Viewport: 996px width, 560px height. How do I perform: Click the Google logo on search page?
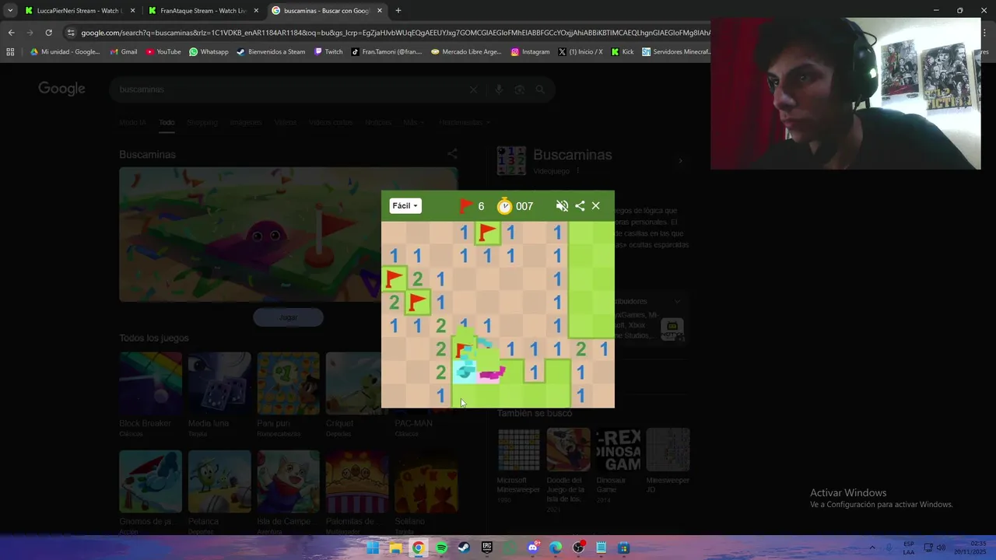pos(61,89)
